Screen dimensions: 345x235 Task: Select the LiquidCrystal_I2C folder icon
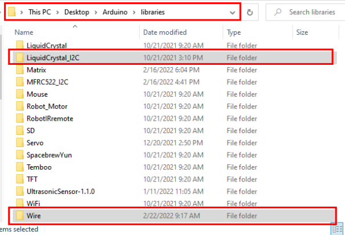click(x=20, y=57)
